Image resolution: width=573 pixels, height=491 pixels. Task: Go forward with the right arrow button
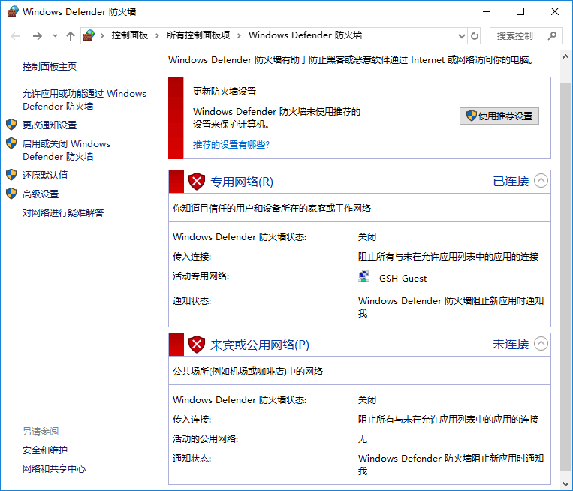[x=38, y=36]
